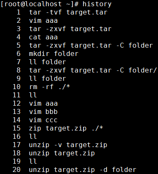
Task: Click the vim ccc command
Action: click(43, 120)
